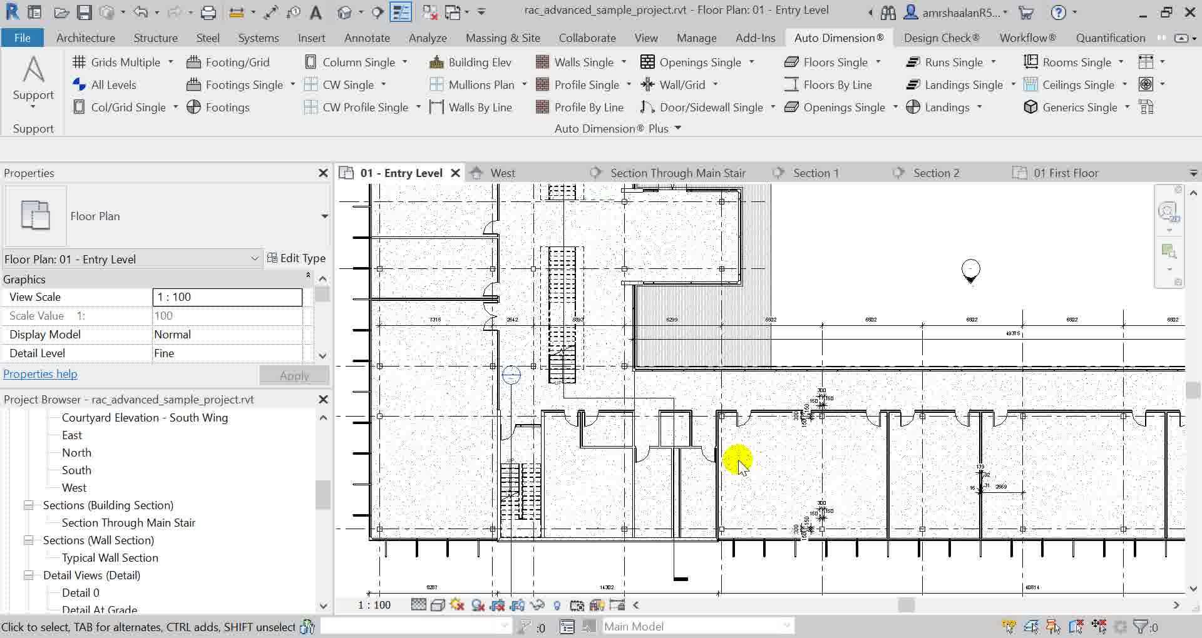The image size is (1202, 638).
Task: Click the Support button in ribbon
Action: 33,83
